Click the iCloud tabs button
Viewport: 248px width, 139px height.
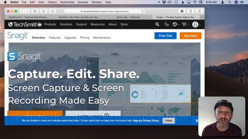[x=52, y=11]
